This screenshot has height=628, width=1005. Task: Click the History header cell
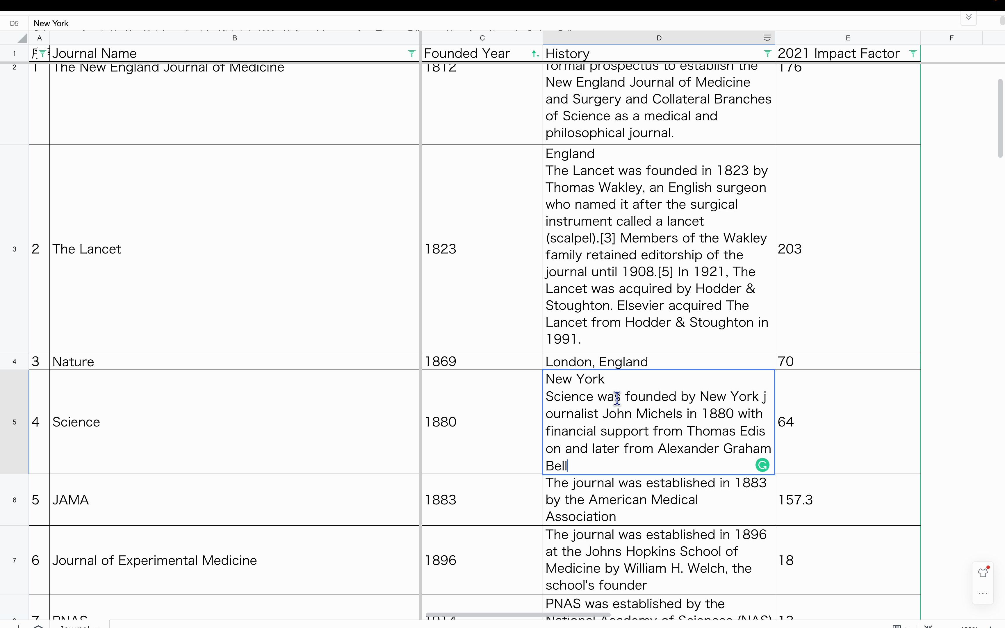pos(659,53)
